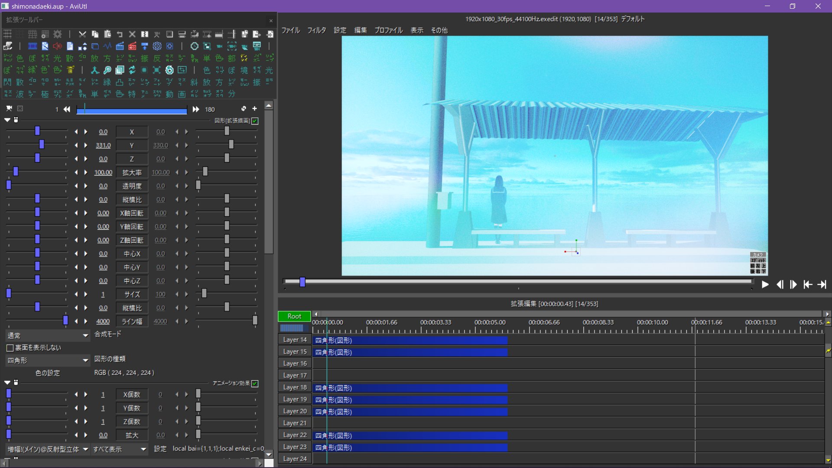Image resolution: width=832 pixels, height=468 pixels.
Task: Open the フィルタ menu
Action: (316, 30)
